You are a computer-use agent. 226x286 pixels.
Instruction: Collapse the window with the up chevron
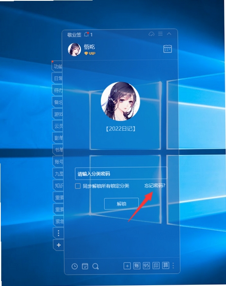169,34
